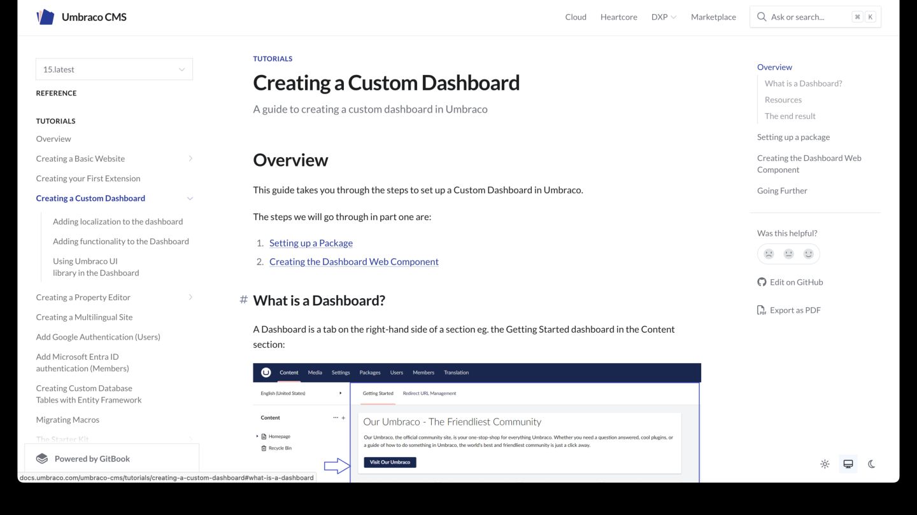
Task: Open the Umbraco CMS home title
Action: click(94, 17)
